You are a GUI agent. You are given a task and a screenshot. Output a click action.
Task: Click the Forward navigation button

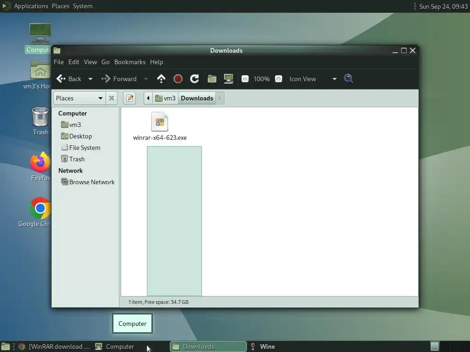click(x=119, y=79)
